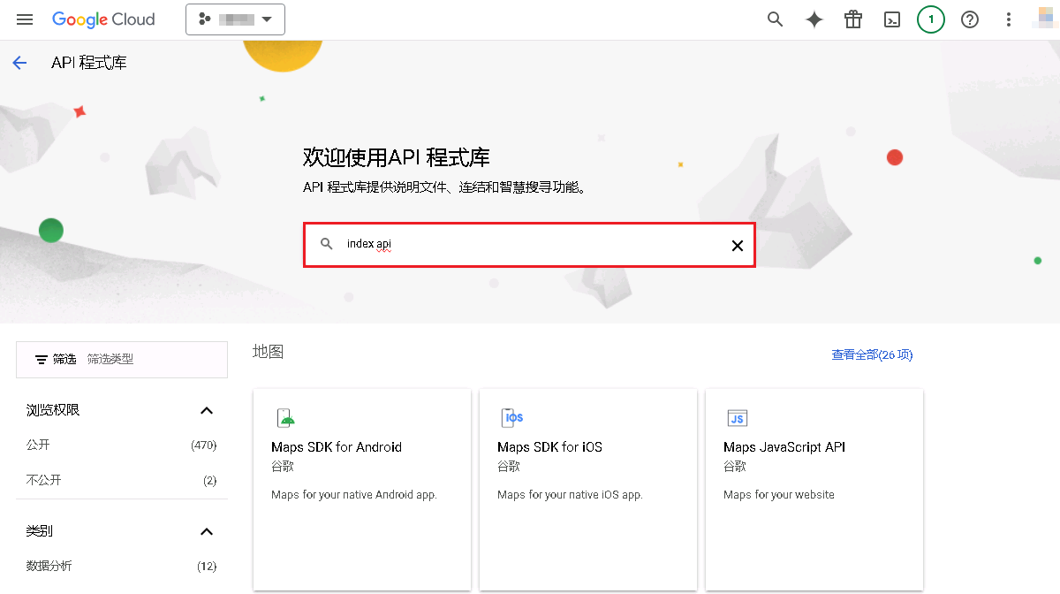
Task: Open the Maps JavaScript API card
Action: [x=814, y=490]
